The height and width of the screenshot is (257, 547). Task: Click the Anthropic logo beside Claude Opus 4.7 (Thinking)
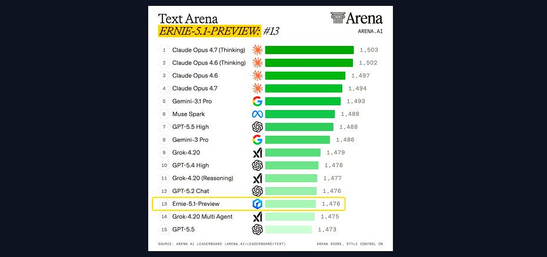(x=258, y=50)
